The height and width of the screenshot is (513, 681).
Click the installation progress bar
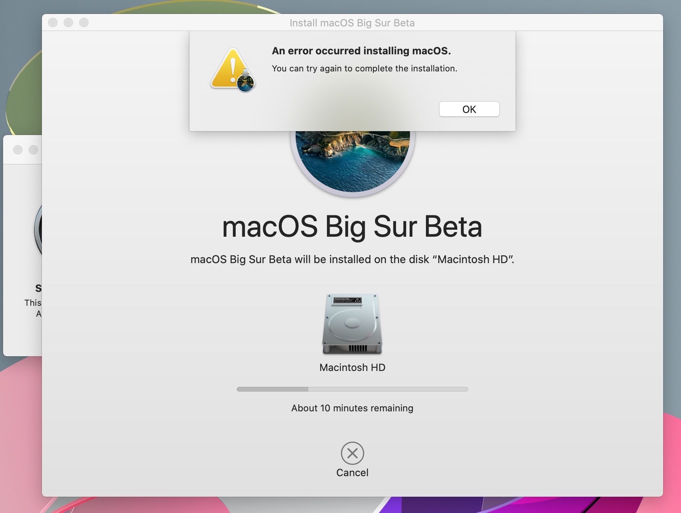(352, 389)
